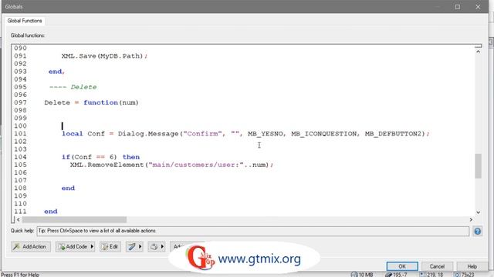Click the horizontal scrollbar left arrow
494x277 pixels.
coord(19,219)
